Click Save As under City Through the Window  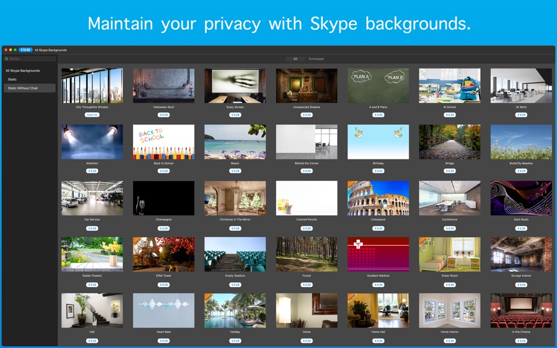coord(92,115)
